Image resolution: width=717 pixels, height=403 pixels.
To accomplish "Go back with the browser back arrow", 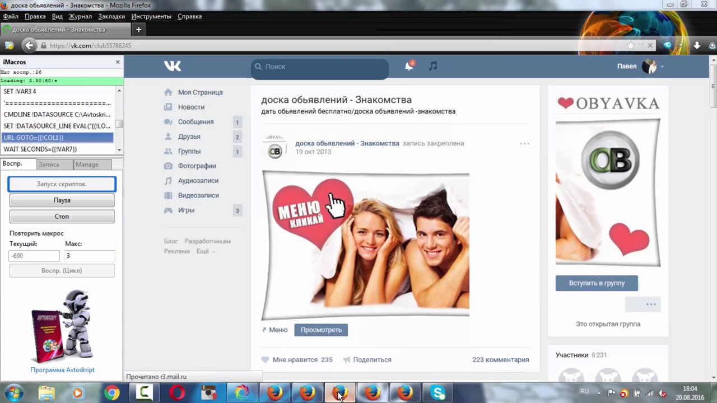I will 30,45.
